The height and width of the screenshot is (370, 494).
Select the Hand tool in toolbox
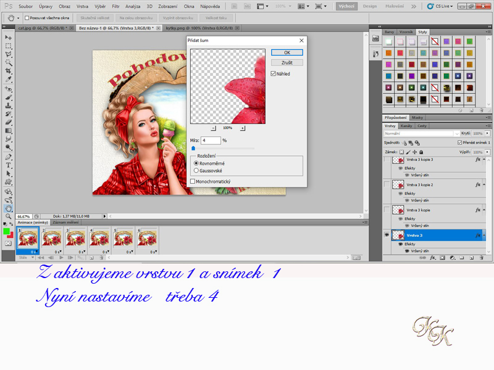pyautogui.click(x=8, y=208)
